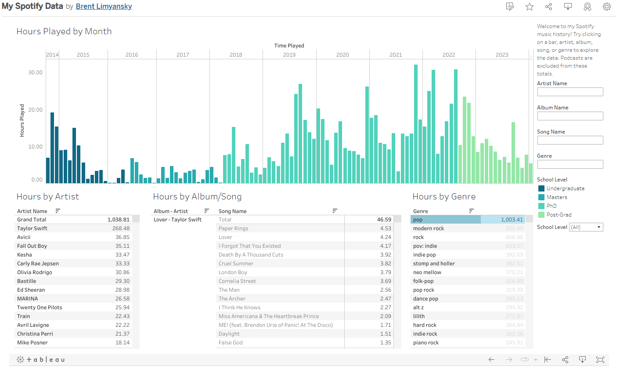Viewport: 620px width, 369px height.
Task: Select MARINA artist row
Action: [73, 299]
